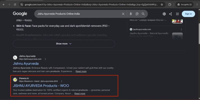This screenshot has height=100, width=200.
Task: Submit search with magnifier icon
Action: pyautogui.click(x=143, y=14)
